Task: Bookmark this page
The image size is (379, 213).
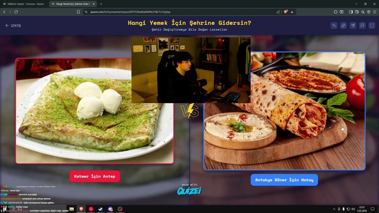Action: (78, 12)
